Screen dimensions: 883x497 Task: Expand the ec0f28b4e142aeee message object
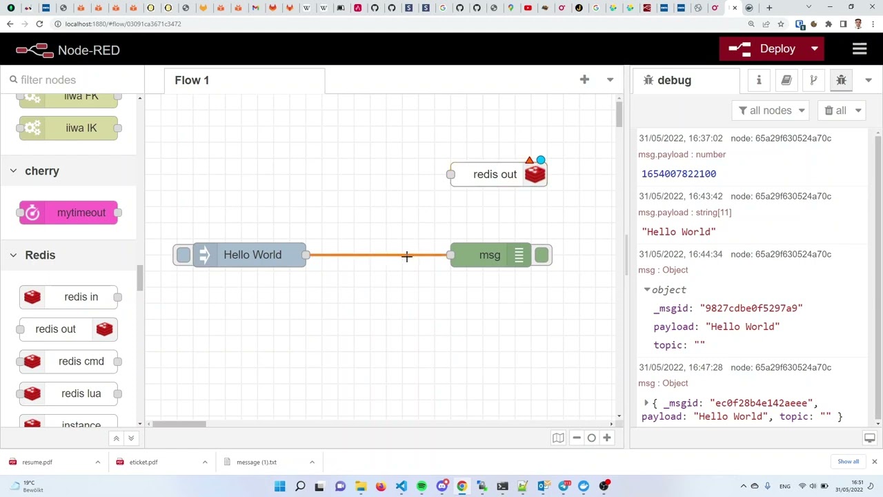point(646,403)
